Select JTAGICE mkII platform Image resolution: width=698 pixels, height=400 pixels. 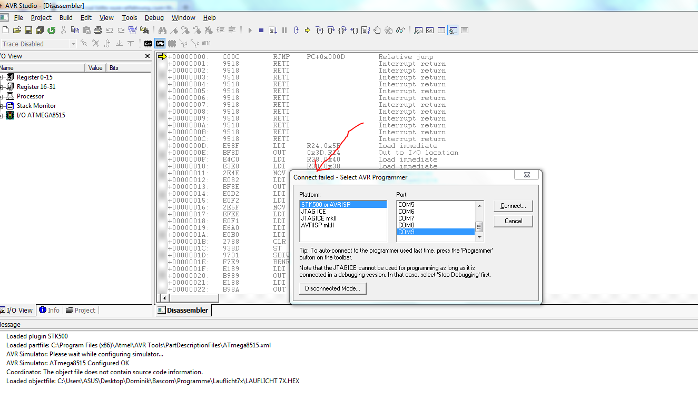[343, 218]
